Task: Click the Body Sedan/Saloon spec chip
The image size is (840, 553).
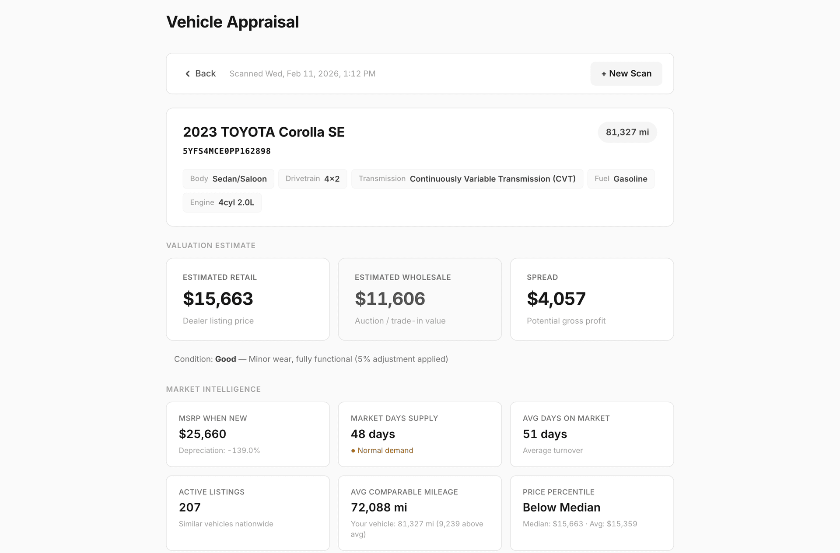Action: click(x=228, y=178)
